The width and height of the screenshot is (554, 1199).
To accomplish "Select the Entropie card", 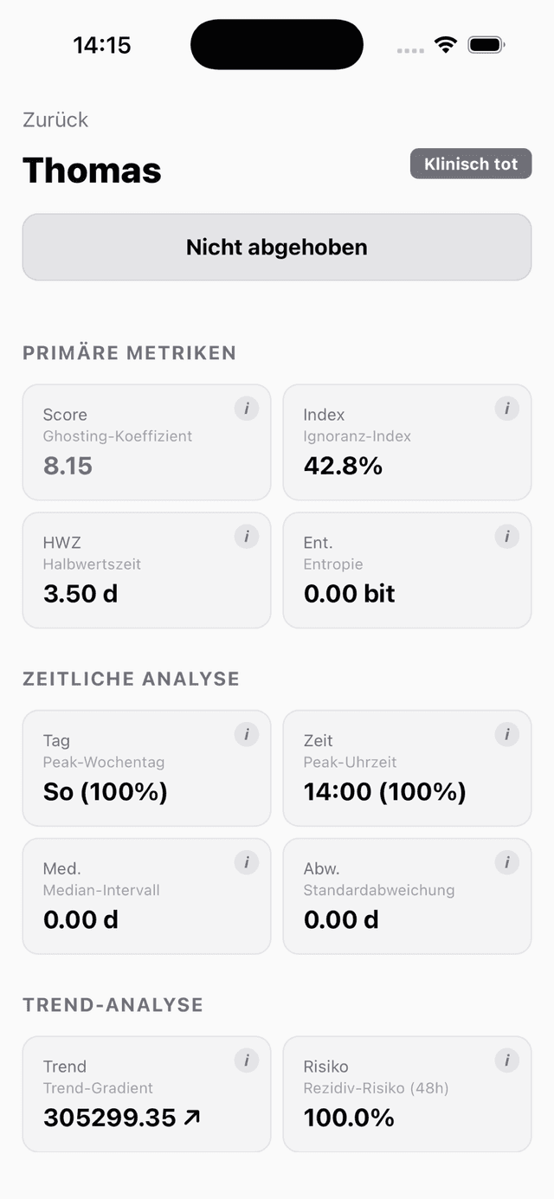I will point(407,570).
